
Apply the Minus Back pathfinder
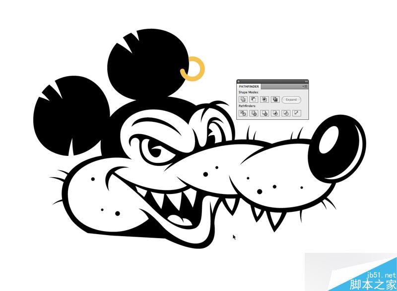297,113
